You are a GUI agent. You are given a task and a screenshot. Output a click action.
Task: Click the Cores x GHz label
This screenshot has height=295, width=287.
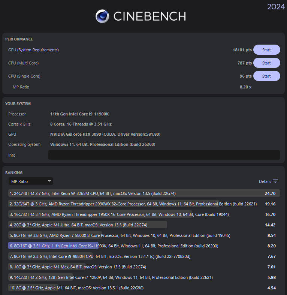(x=19, y=124)
